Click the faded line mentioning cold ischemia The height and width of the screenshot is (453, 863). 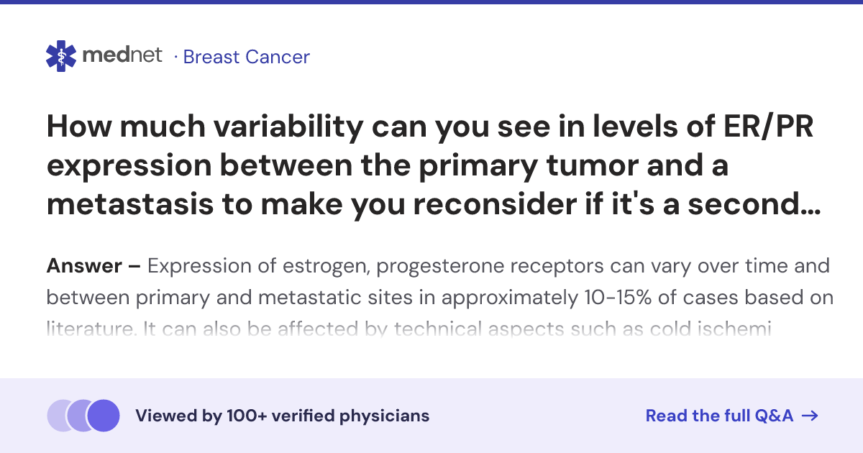[x=409, y=329]
